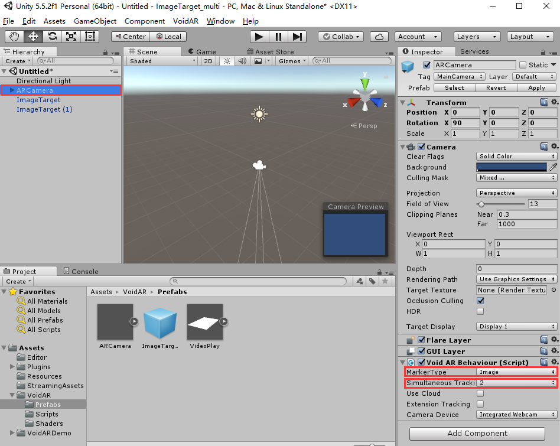Open the Services tab

click(474, 51)
